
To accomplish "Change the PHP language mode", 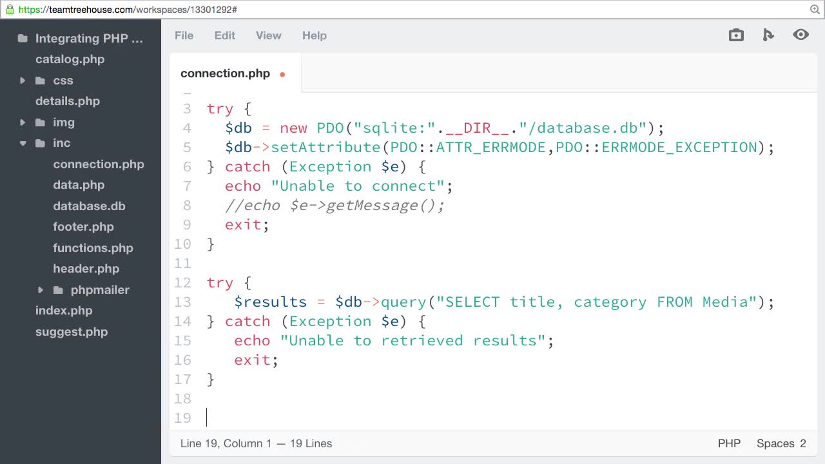I will [729, 443].
